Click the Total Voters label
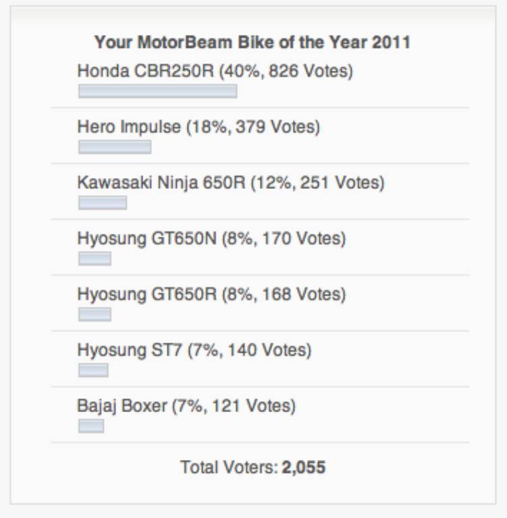The width and height of the screenshot is (507, 518). click(229, 467)
